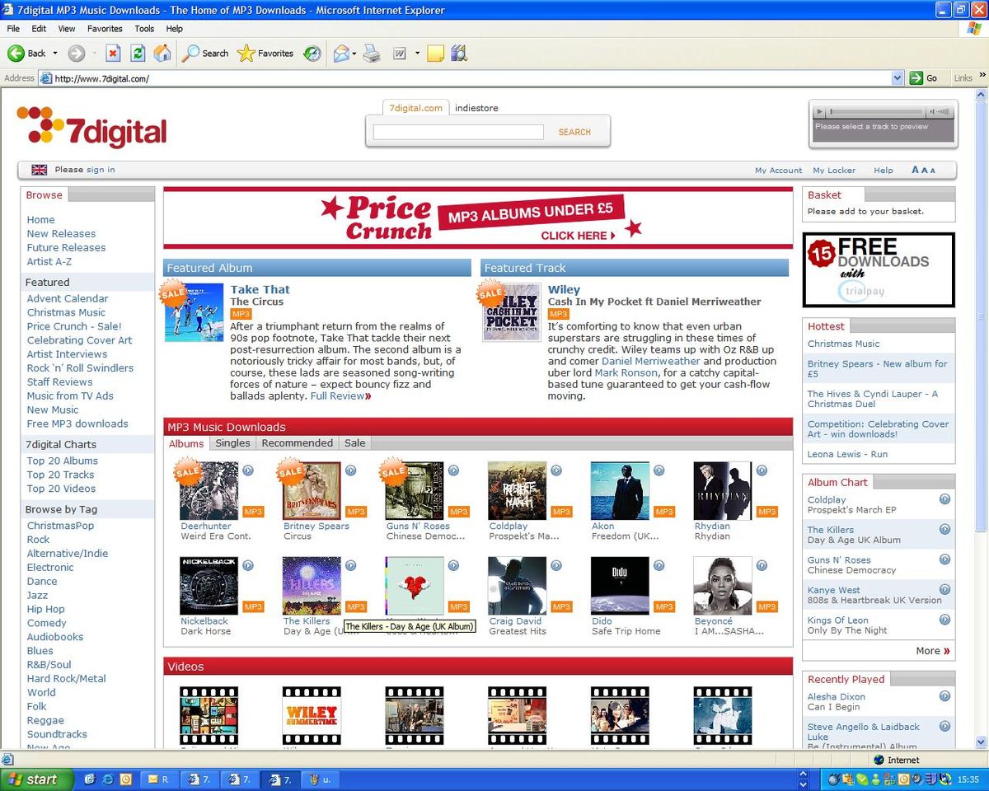This screenshot has height=791, width=989.
Task: Expand the Back button dropdown arrow
Action: click(x=56, y=53)
